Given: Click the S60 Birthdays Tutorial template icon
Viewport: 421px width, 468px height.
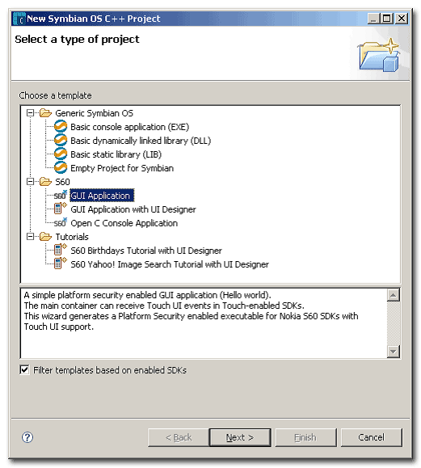Looking at the screenshot, I should tap(61, 250).
